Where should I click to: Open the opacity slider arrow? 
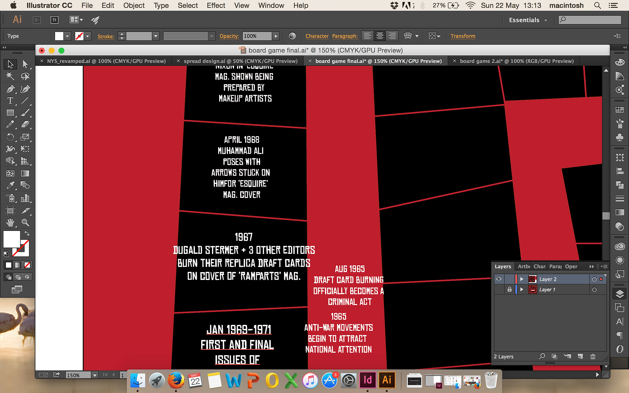[x=276, y=36]
